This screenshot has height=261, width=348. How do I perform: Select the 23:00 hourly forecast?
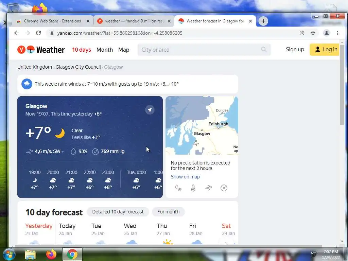coord(108,179)
